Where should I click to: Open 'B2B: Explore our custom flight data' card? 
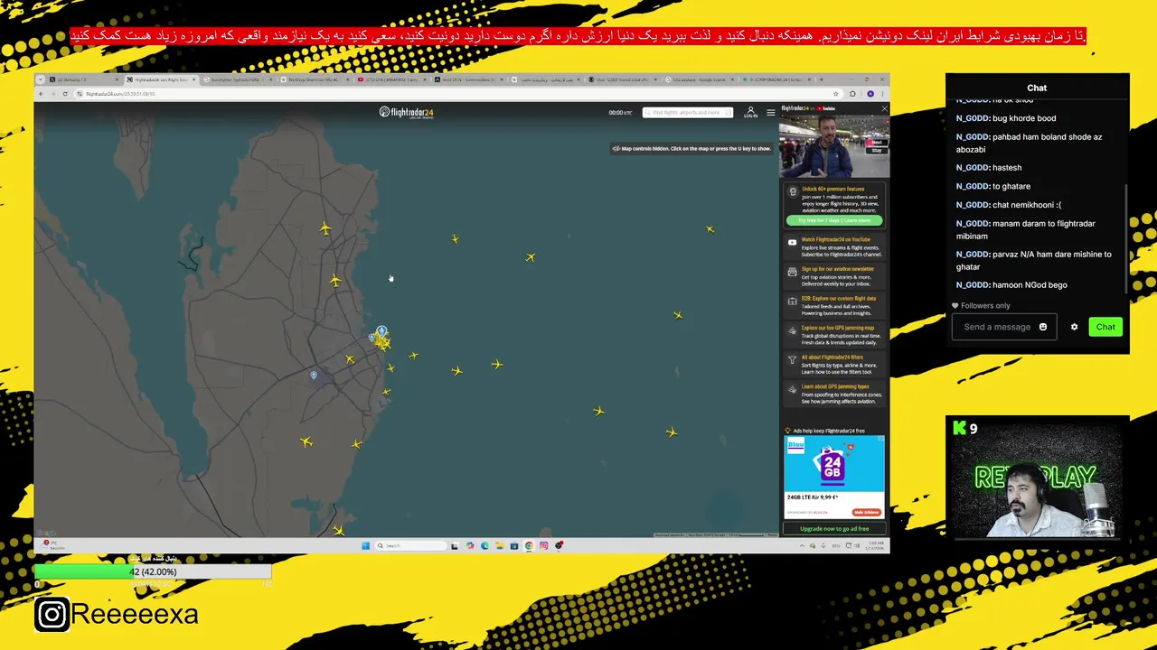pyautogui.click(x=834, y=306)
